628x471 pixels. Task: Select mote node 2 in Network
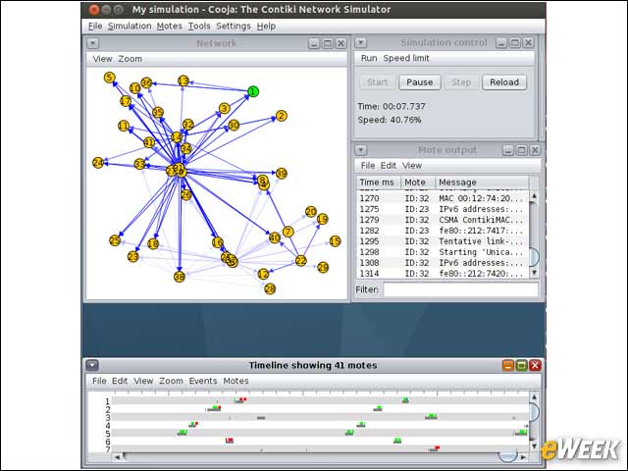coord(282,116)
